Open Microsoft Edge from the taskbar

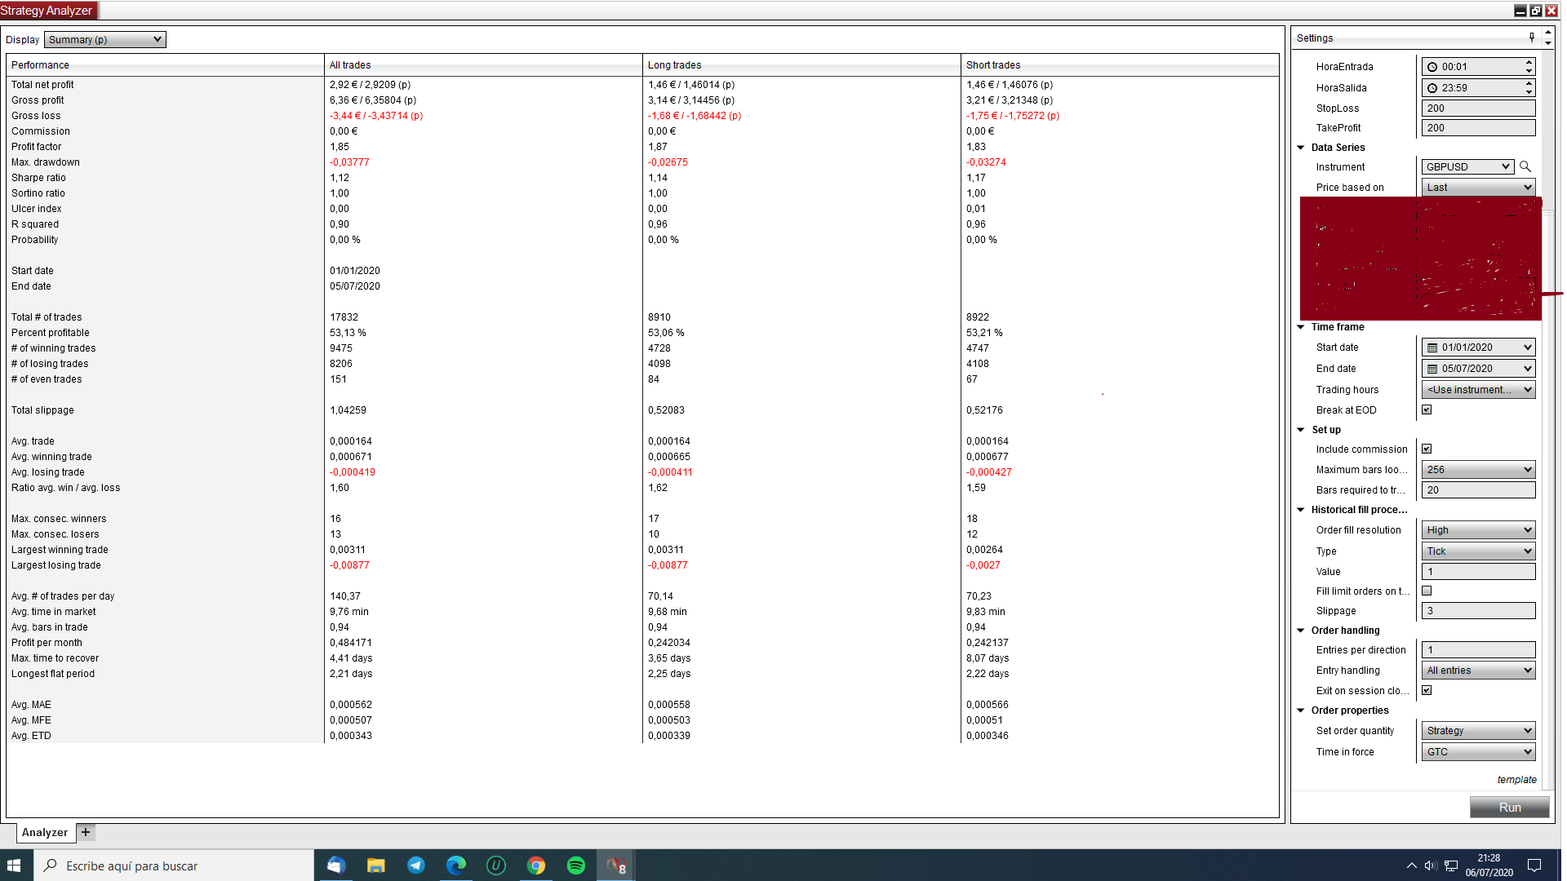point(456,866)
